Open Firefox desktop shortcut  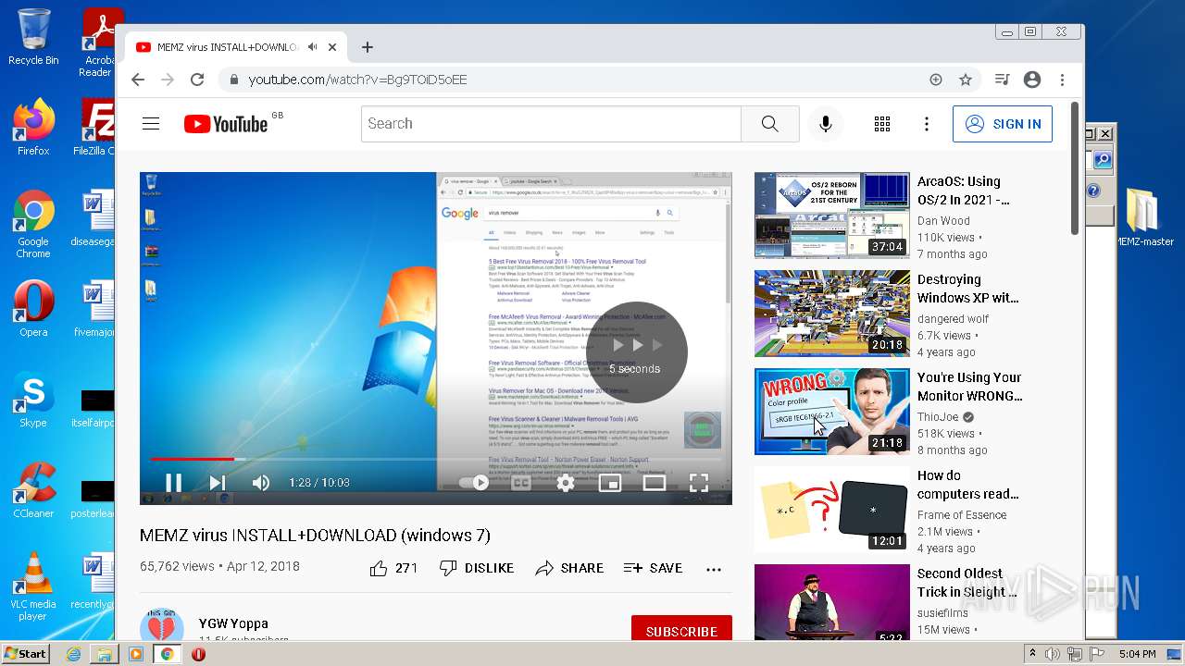[33, 128]
